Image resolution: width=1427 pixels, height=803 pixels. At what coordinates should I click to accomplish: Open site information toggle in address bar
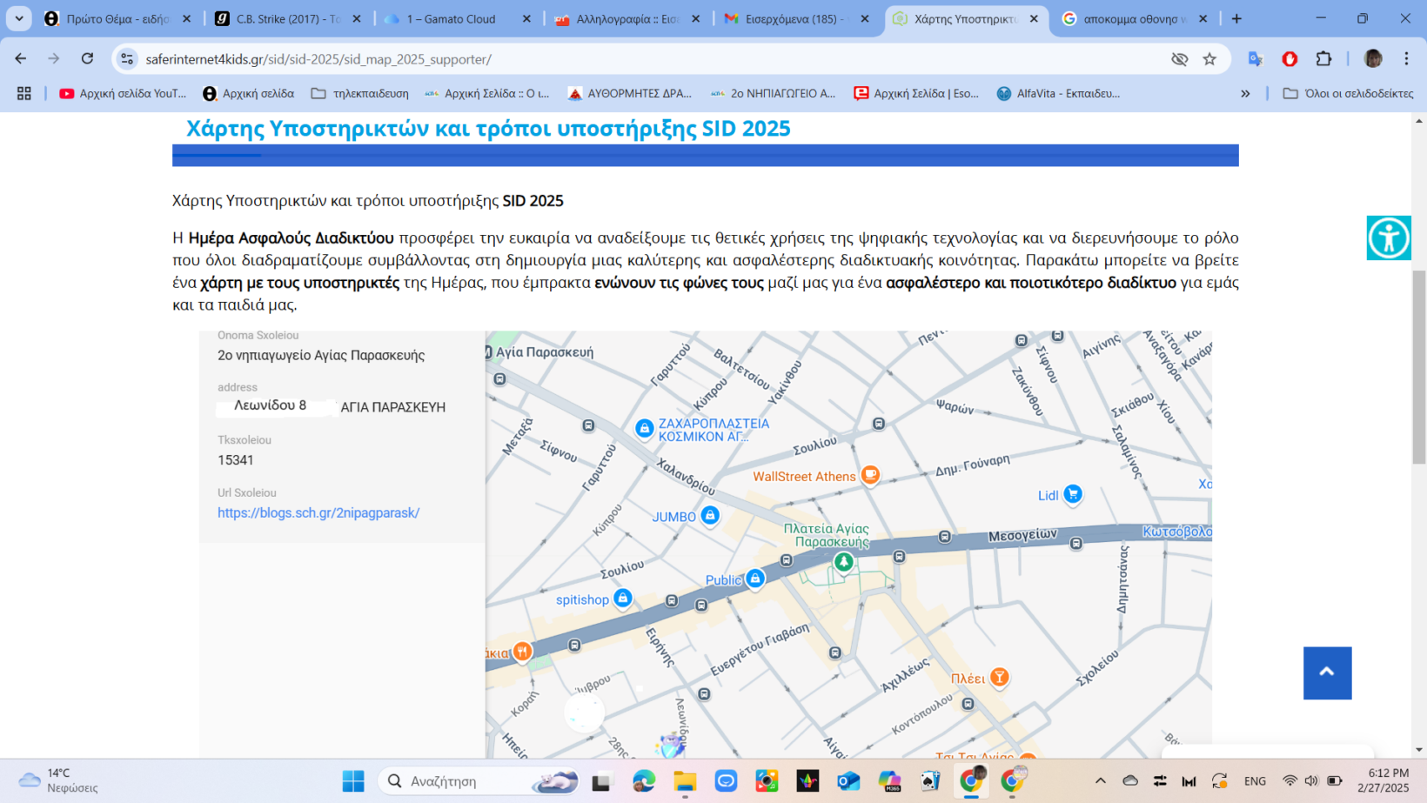(127, 59)
